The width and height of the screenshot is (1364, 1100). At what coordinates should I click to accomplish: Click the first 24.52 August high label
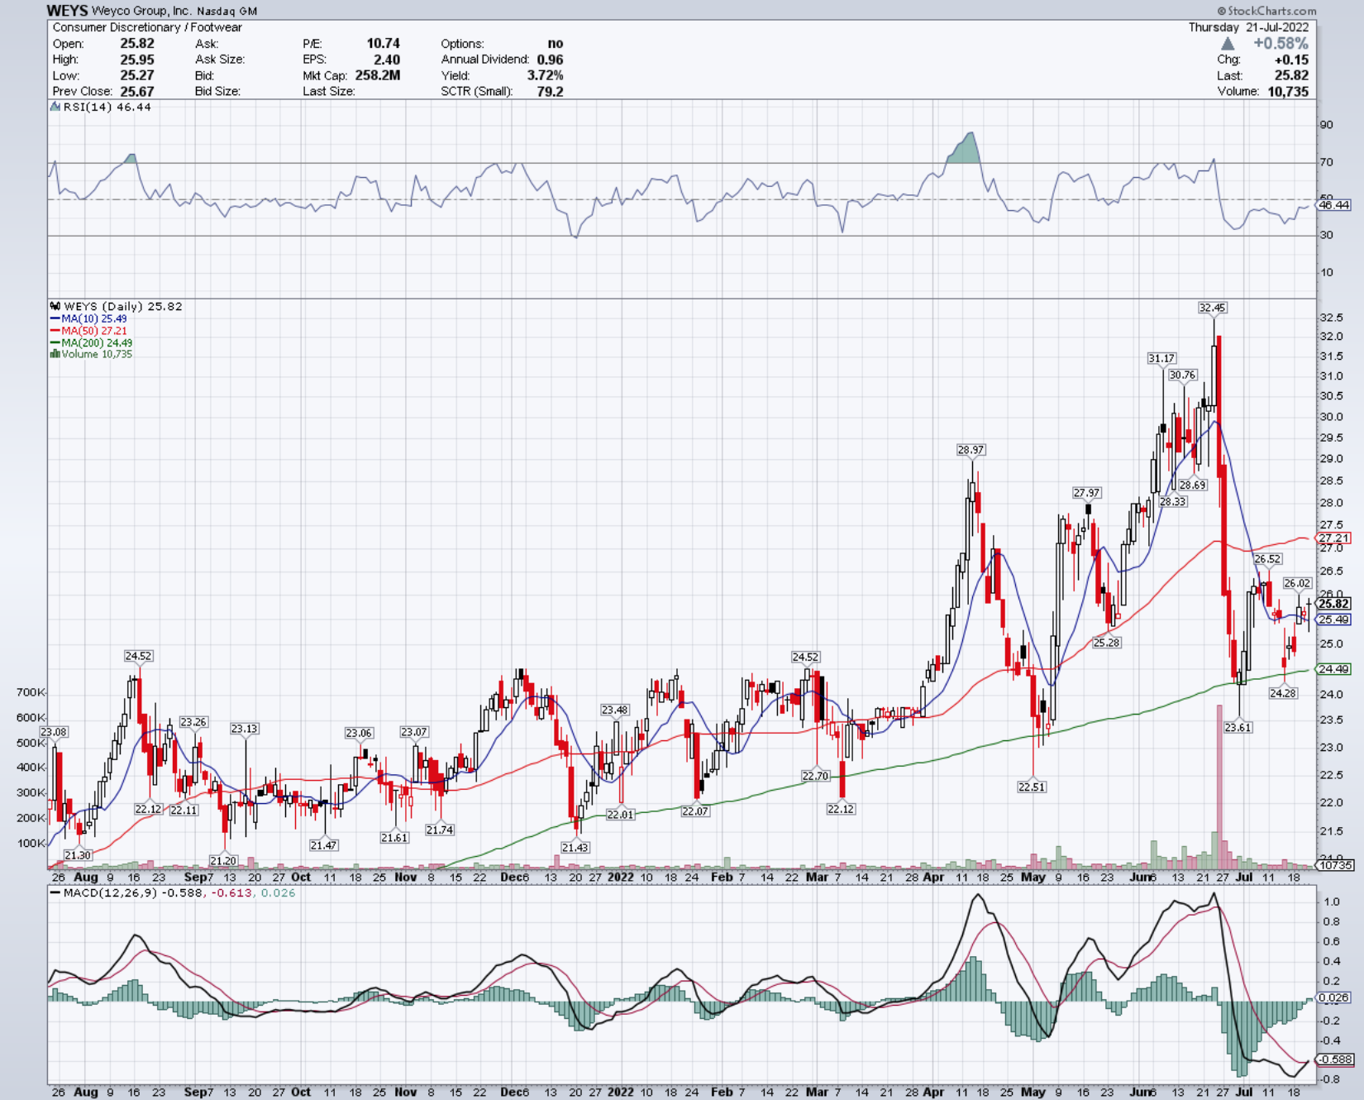pyautogui.click(x=138, y=656)
